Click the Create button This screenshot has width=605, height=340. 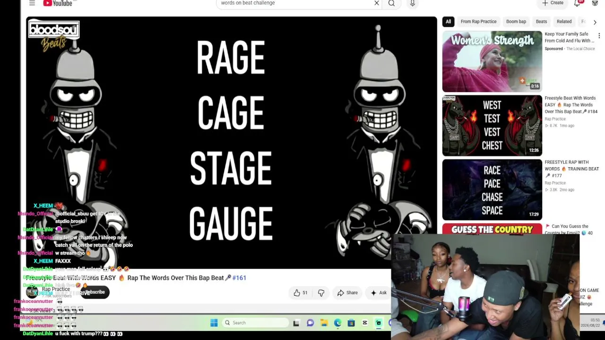[x=553, y=3]
